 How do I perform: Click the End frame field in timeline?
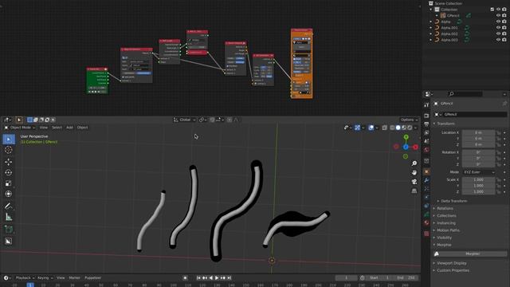[x=406, y=278]
